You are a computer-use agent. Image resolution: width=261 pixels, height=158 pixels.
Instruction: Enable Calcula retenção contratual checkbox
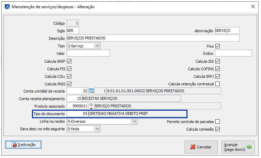[x=217, y=84]
